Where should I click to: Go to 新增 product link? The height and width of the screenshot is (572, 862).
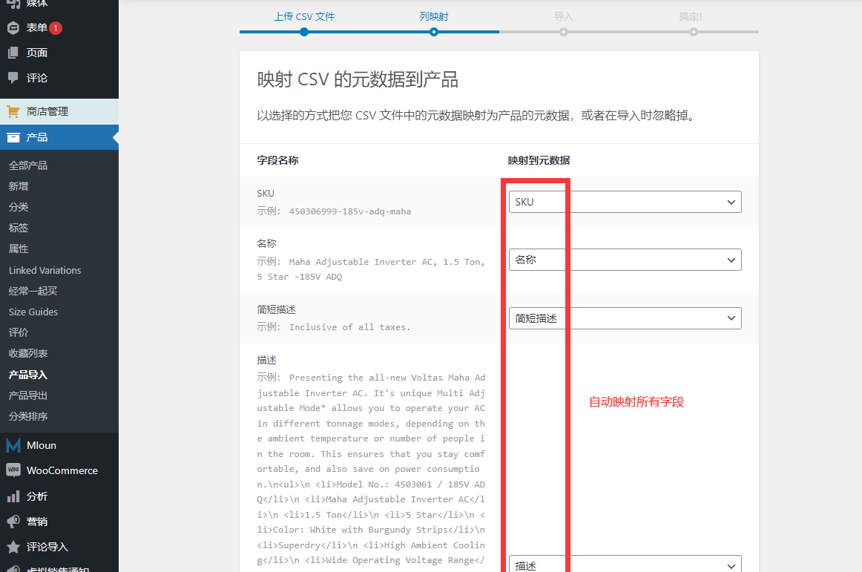tap(19, 186)
